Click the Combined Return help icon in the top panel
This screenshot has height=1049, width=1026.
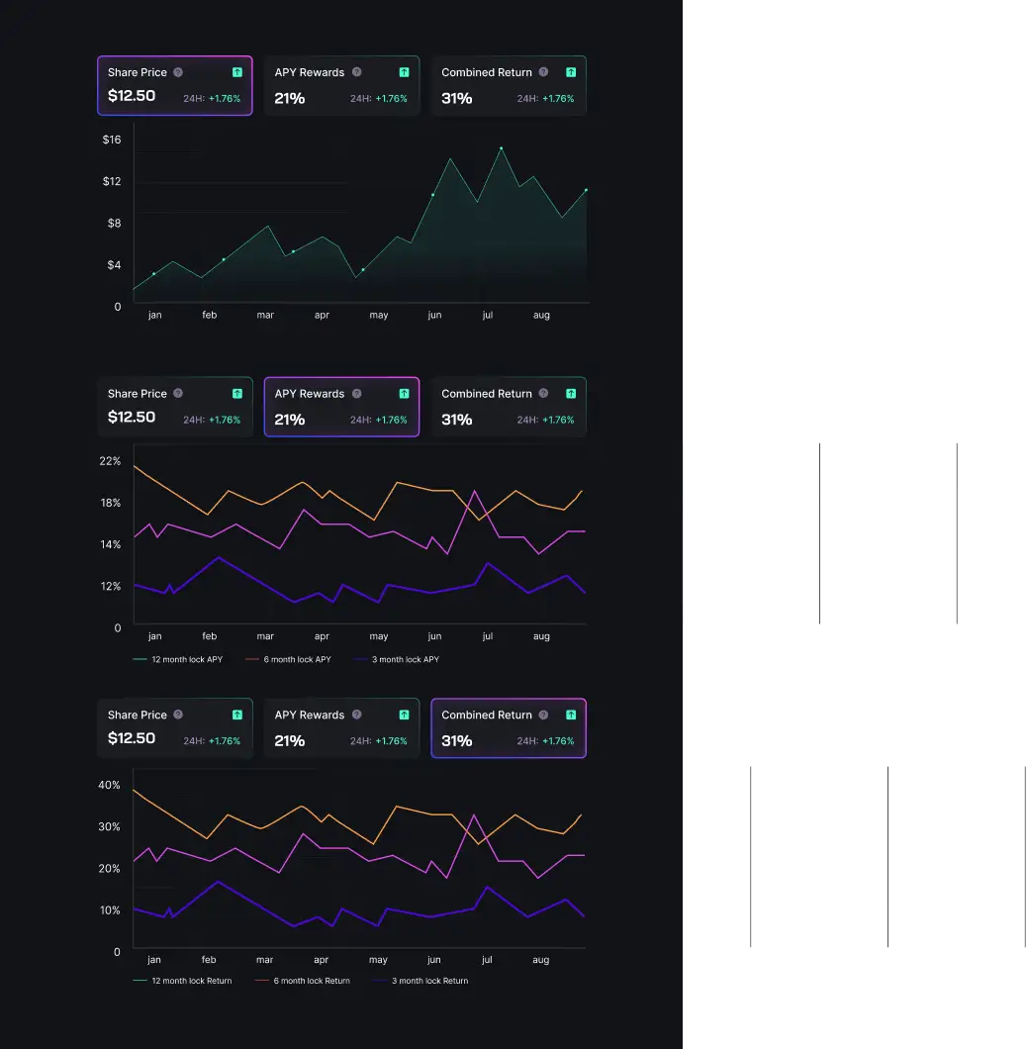543,72
